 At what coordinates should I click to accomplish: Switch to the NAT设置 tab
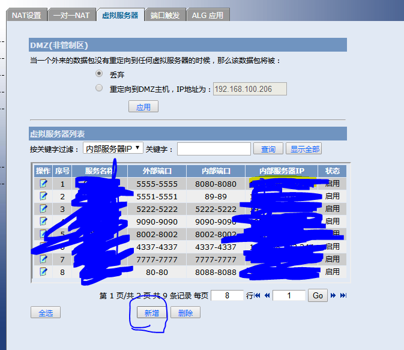pyautogui.click(x=26, y=15)
